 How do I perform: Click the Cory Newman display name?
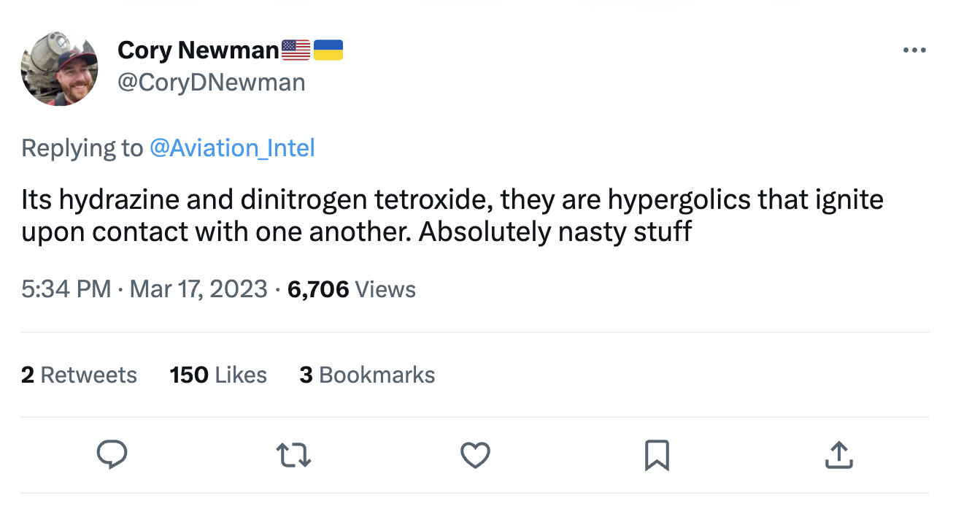(198, 50)
